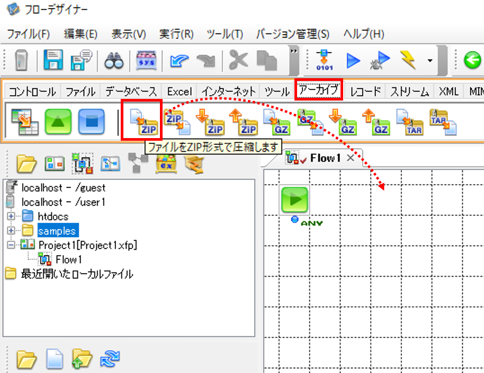The width and height of the screenshot is (484, 373).
Task: Switch to the アーカイブ component tab
Action: pos(319,90)
